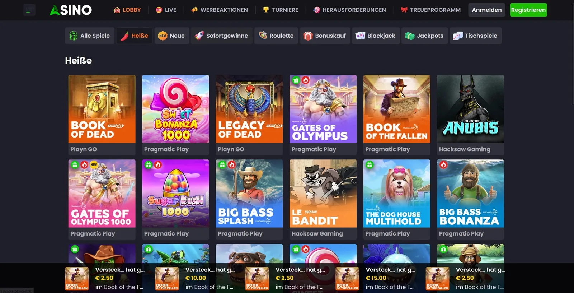Open the Roulette category
Screen dimensions: 574x293
tap(276, 36)
